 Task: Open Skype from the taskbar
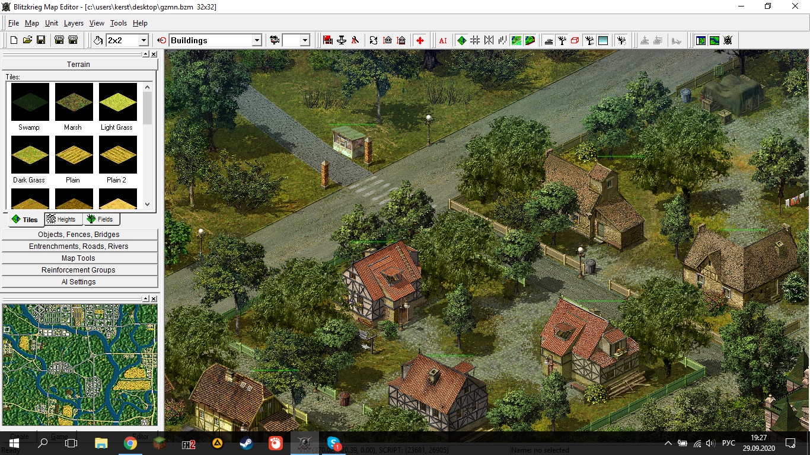tap(334, 443)
